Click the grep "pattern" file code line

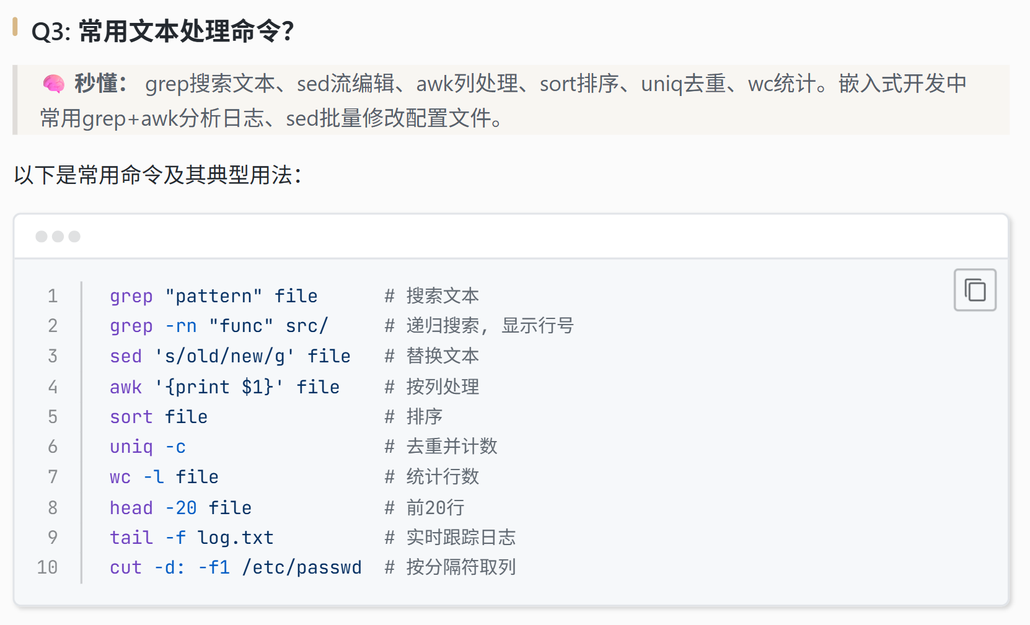tap(214, 296)
